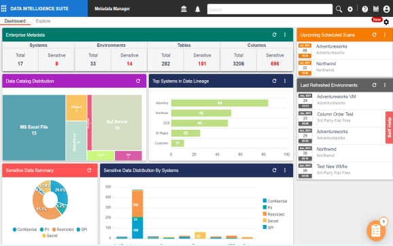Expand Top Systems in Data Lineage options
Image resolution: width=393 pixels, height=246 pixels.
[285, 81]
